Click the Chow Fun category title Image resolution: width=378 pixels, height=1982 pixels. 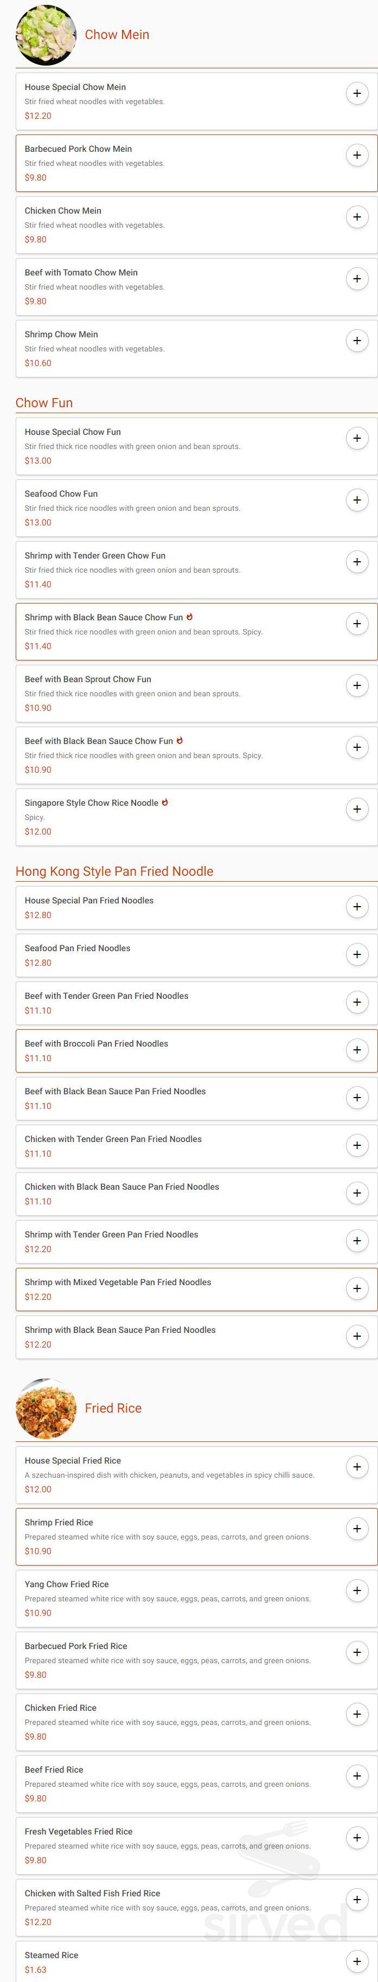[44, 402]
